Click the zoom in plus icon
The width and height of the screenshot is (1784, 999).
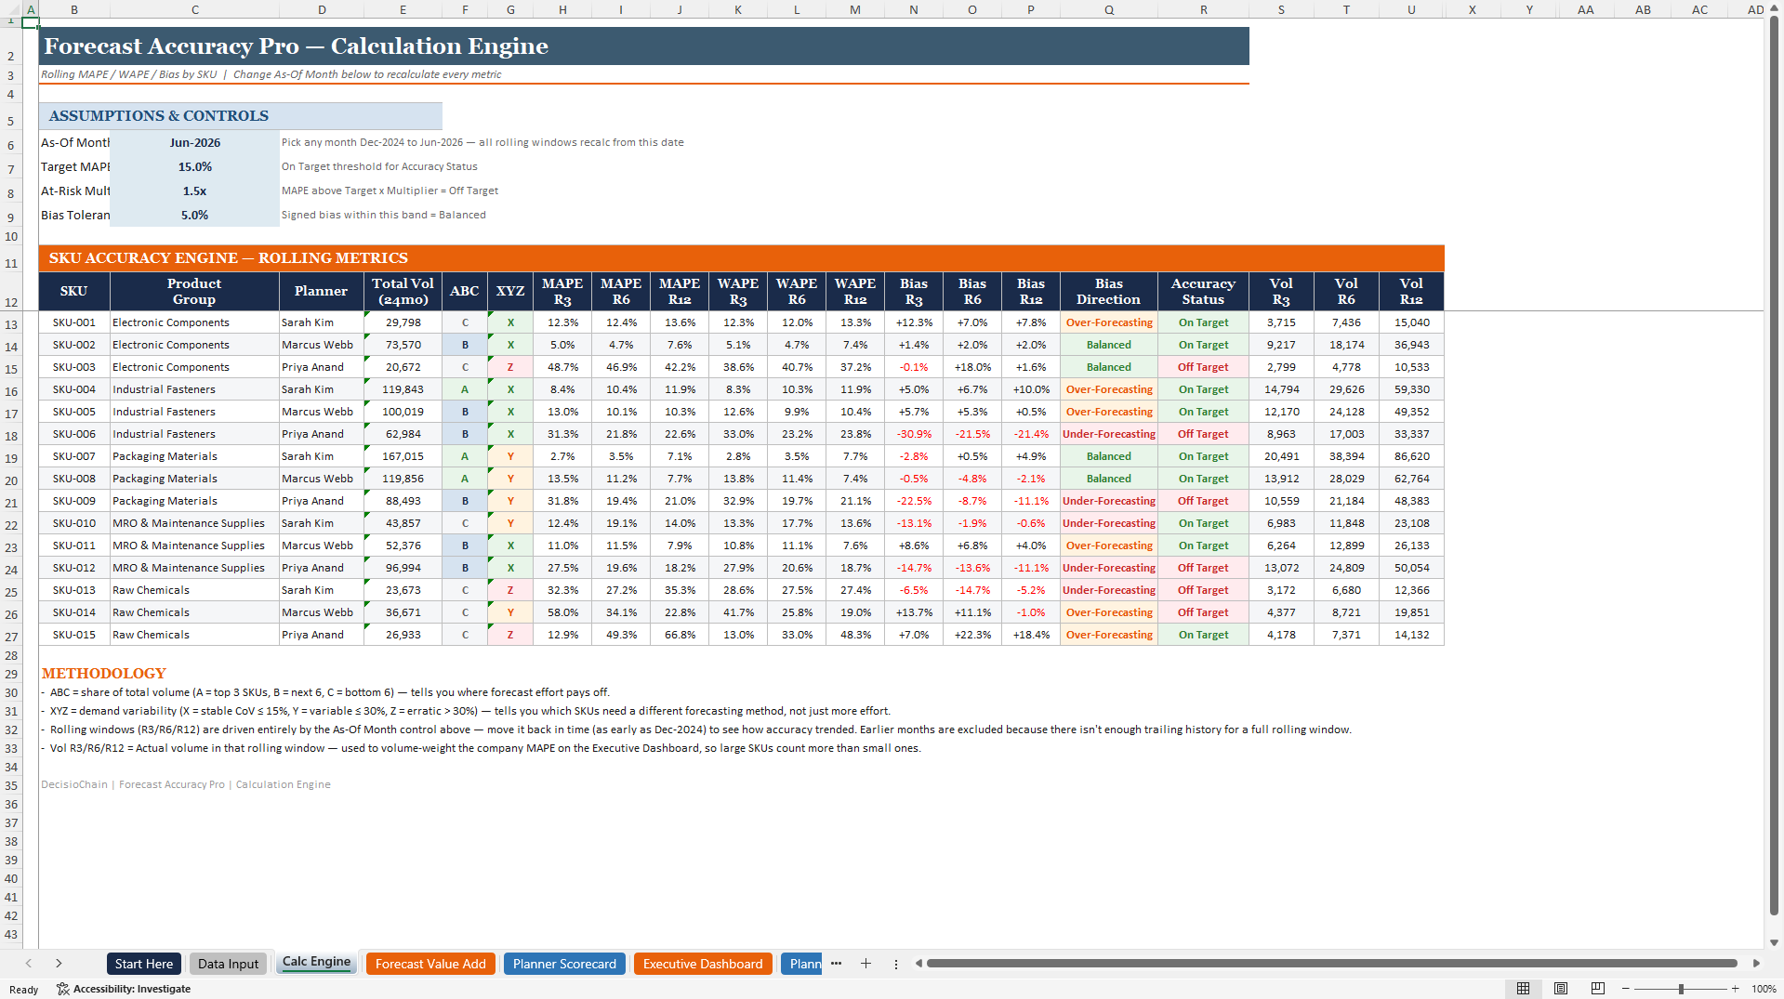tap(1735, 989)
